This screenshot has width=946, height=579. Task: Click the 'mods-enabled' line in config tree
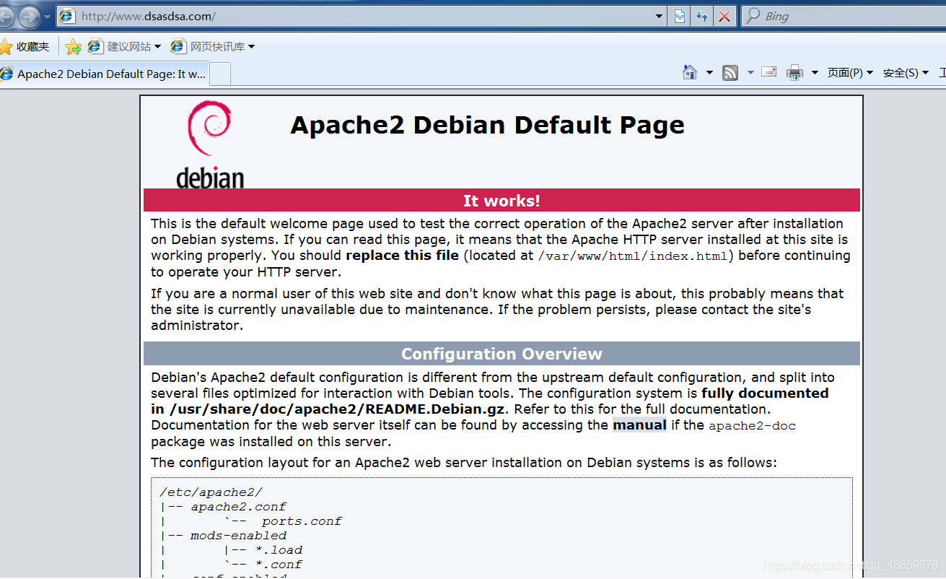click(x=238, y=536)
